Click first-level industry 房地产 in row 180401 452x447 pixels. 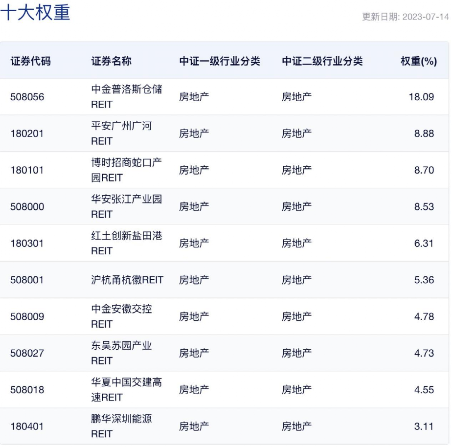click(194, 426)
